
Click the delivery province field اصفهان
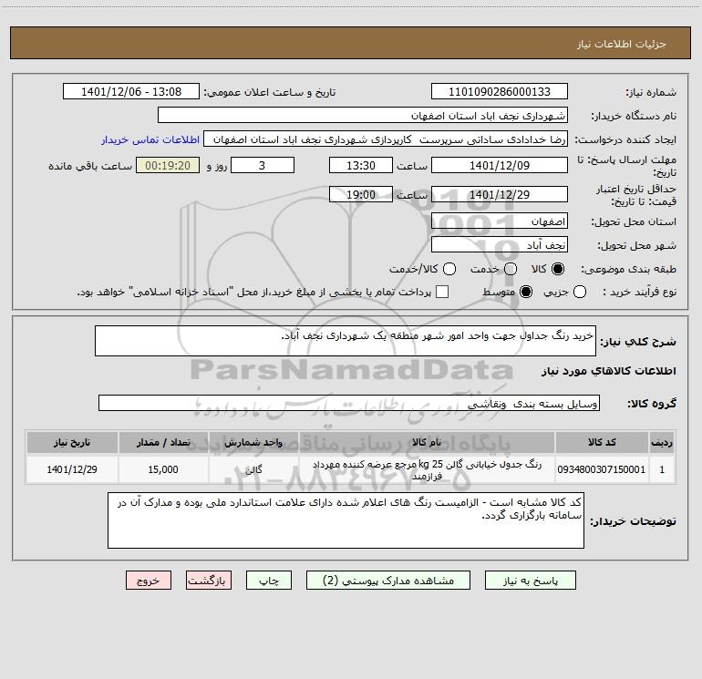click(x=500, y=221)
